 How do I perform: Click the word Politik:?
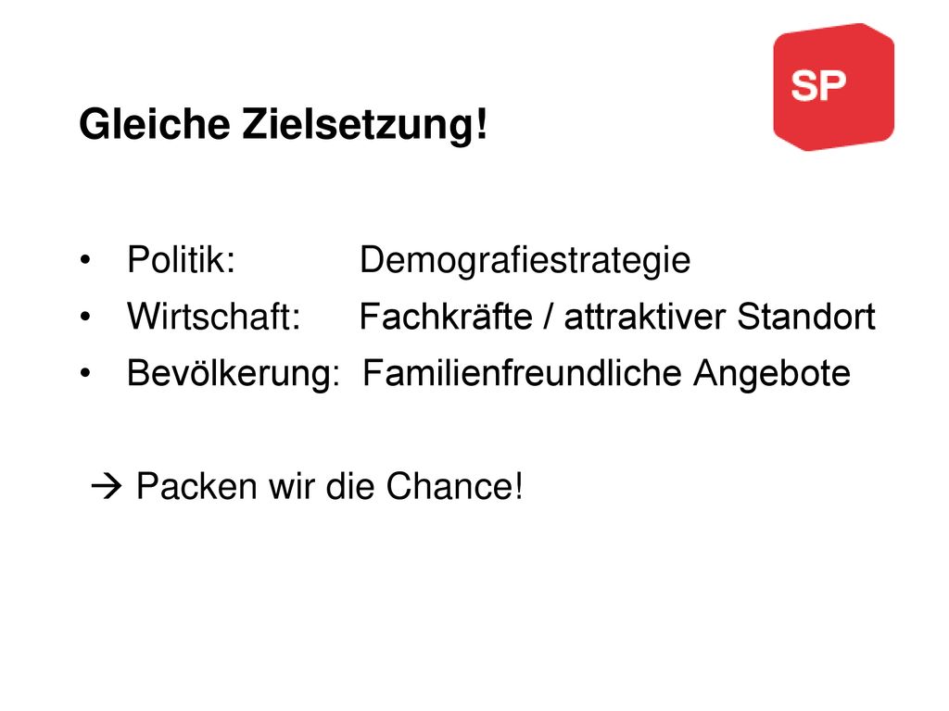pos(181,260)
